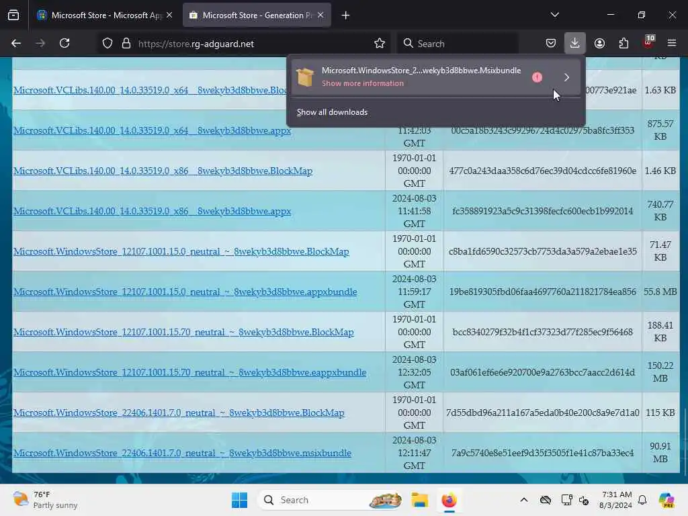Switch to Microsoft Store - Microsoft Apps tab
The height and width of the screenshot is (516, 688).
pyautogui.click(x=105, y=15)
